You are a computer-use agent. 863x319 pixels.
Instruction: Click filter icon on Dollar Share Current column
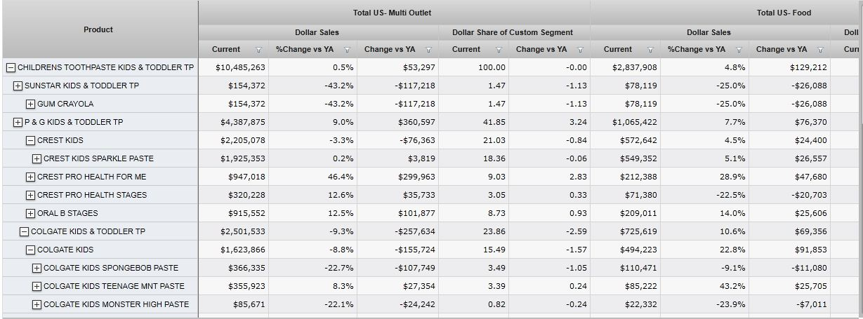499,50
